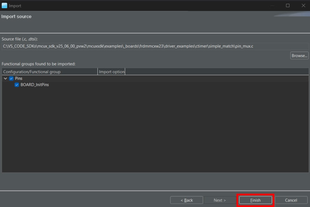Close the Import dialog
This screenshot has height=207, width=310.
point(303,5)
